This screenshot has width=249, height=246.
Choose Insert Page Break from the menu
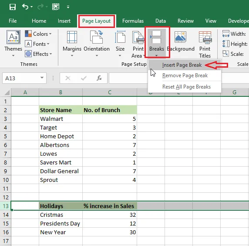pos(185,65)
